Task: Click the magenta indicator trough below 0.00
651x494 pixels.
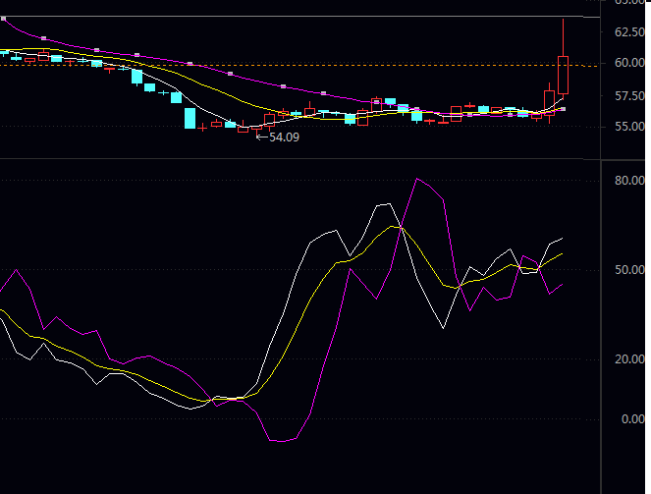Action: pos(282,440)
